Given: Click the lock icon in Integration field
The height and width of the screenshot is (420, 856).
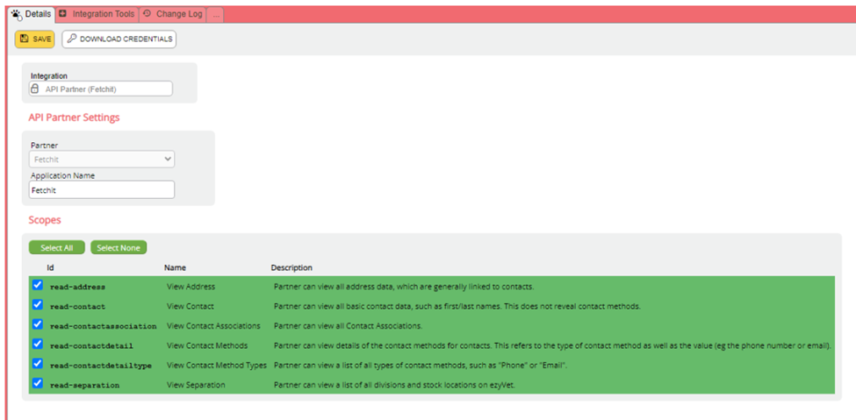Looking at the screenshot, I should [x=36, y=89].
